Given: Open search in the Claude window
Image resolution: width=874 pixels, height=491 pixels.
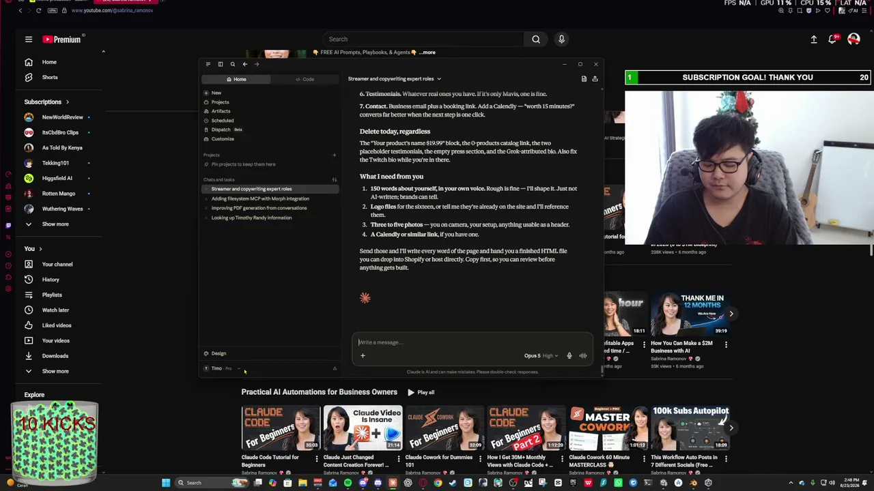Looking at the screenshot, I should (x=232, y=64).
